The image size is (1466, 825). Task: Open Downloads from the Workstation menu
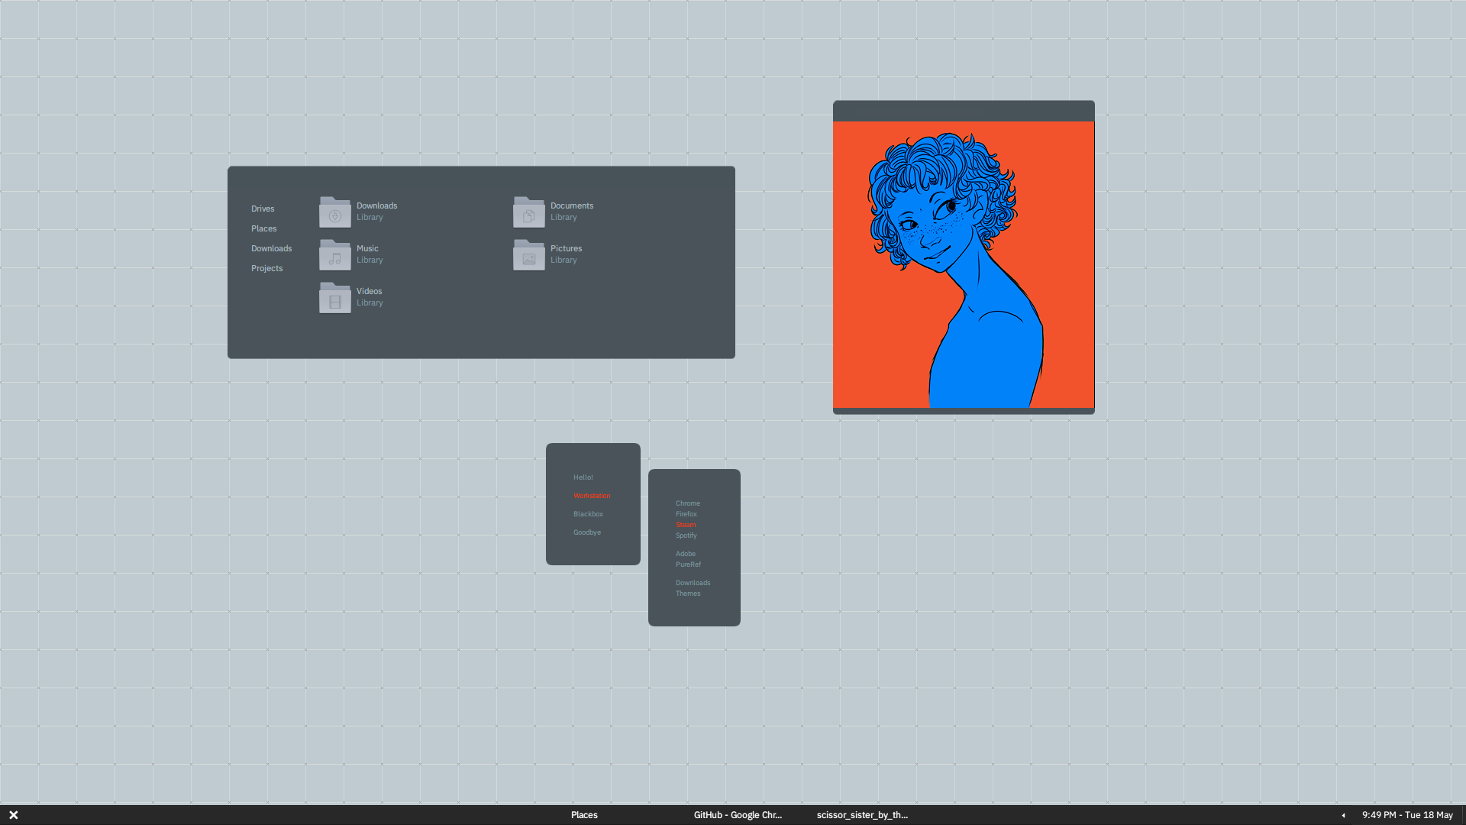(x=693, y=583)
